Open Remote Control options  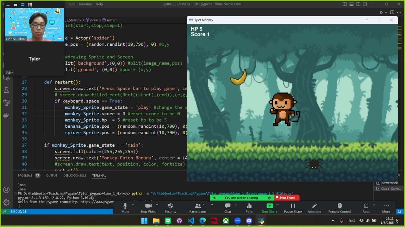(340, 208)
